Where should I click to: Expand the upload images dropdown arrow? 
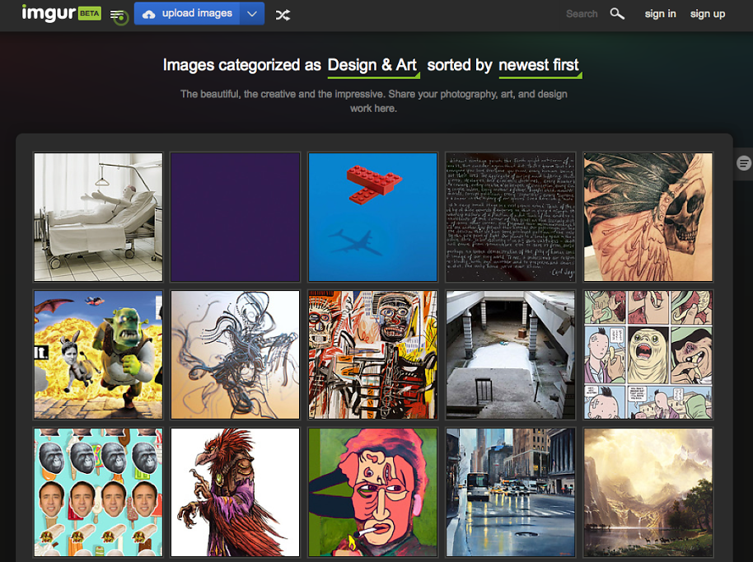click(x=252, y=13)
